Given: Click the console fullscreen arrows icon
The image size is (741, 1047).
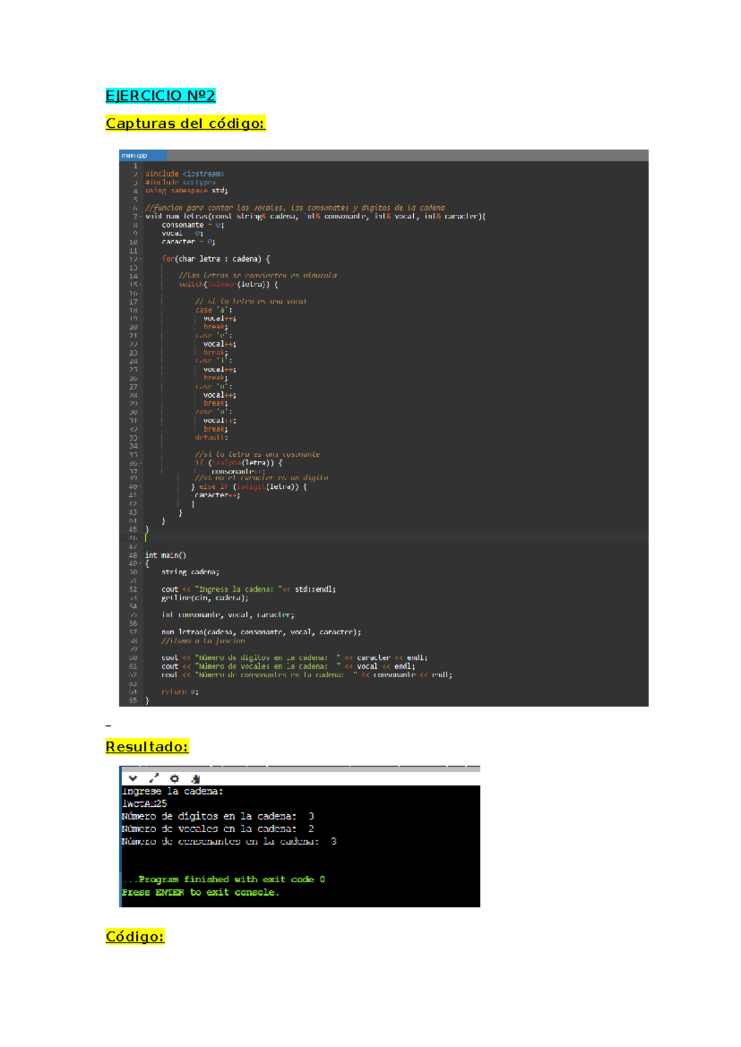Looking at the screenshot, I should click(x=154, y=778).
